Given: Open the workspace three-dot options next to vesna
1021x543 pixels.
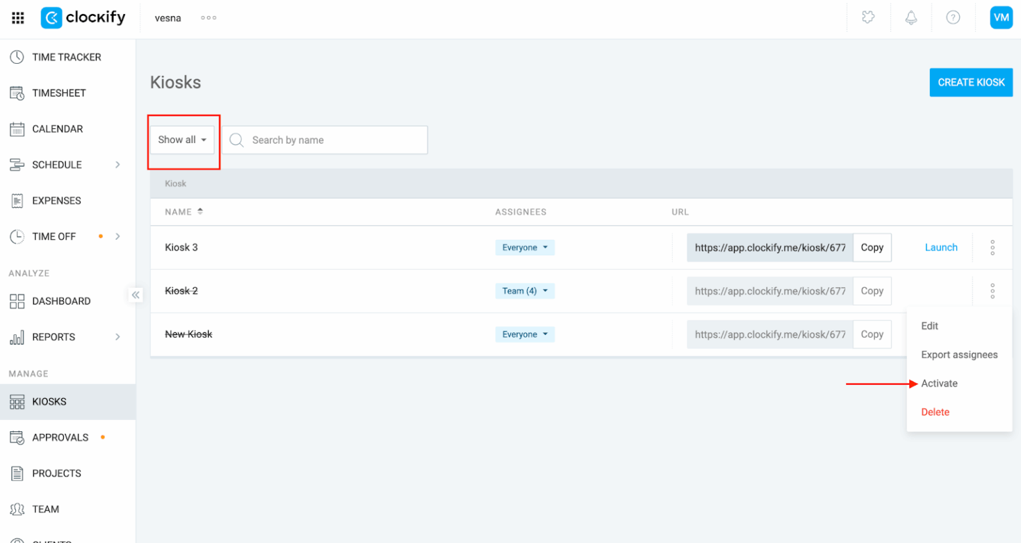Looking at the screenshot, I should pos(209,18).
